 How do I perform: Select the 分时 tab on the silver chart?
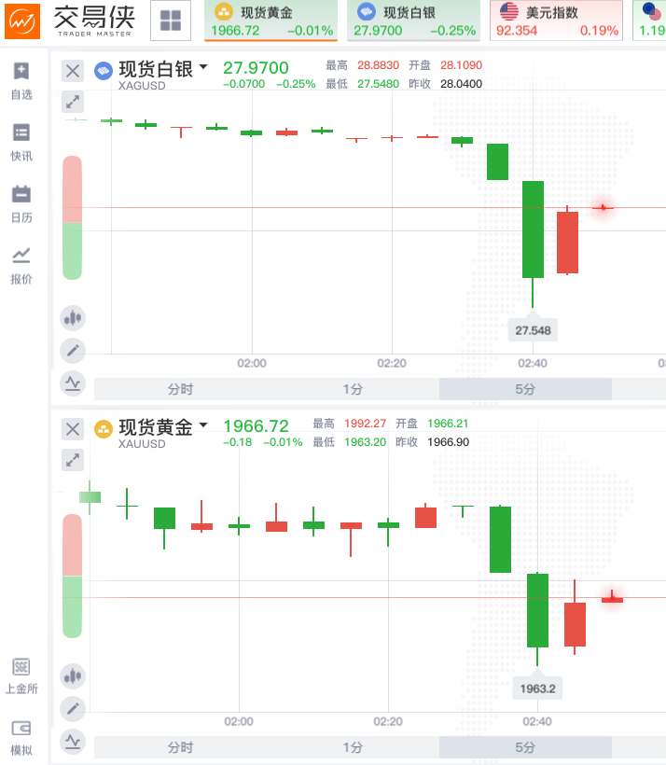[x=180, y=389]
